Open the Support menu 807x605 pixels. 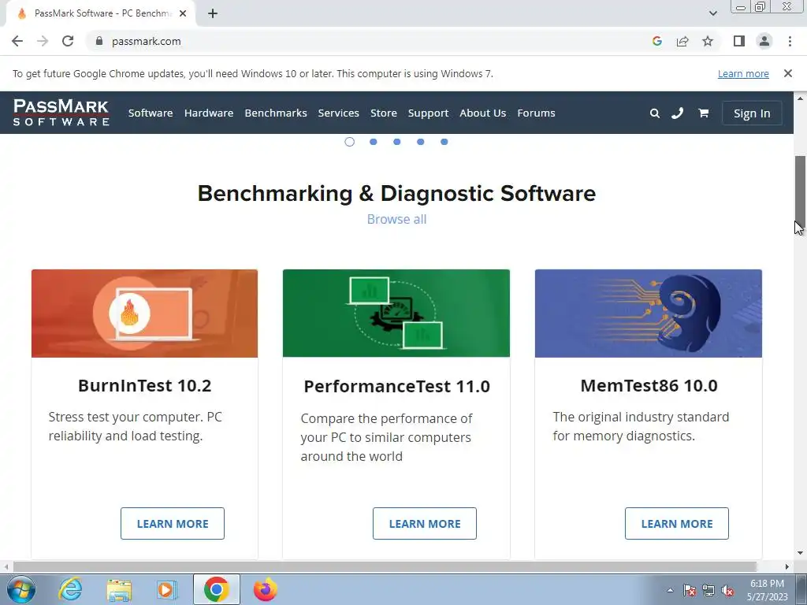click(x=428, y=113)
